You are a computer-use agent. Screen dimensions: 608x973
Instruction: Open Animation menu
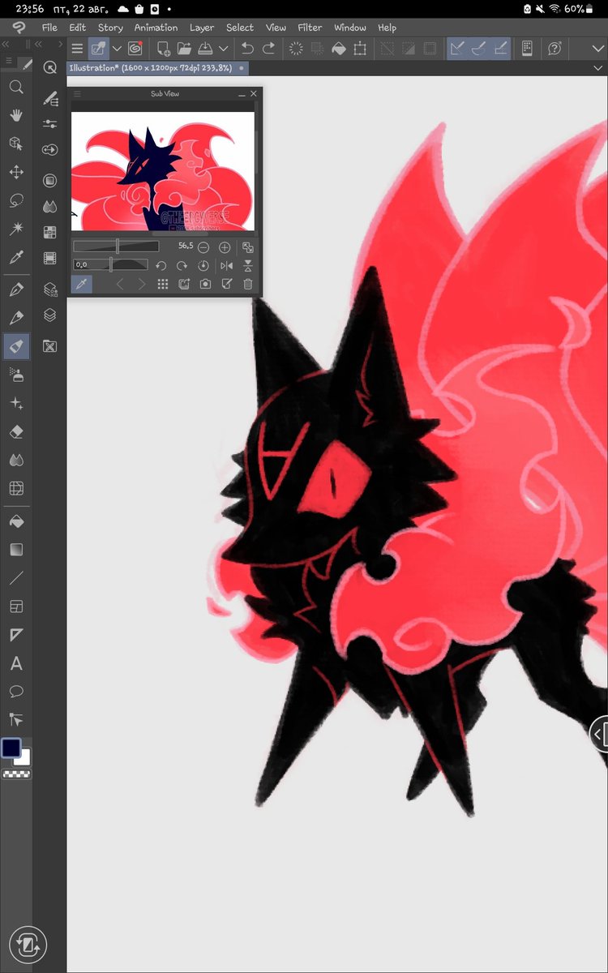click(x=156, y=28)
